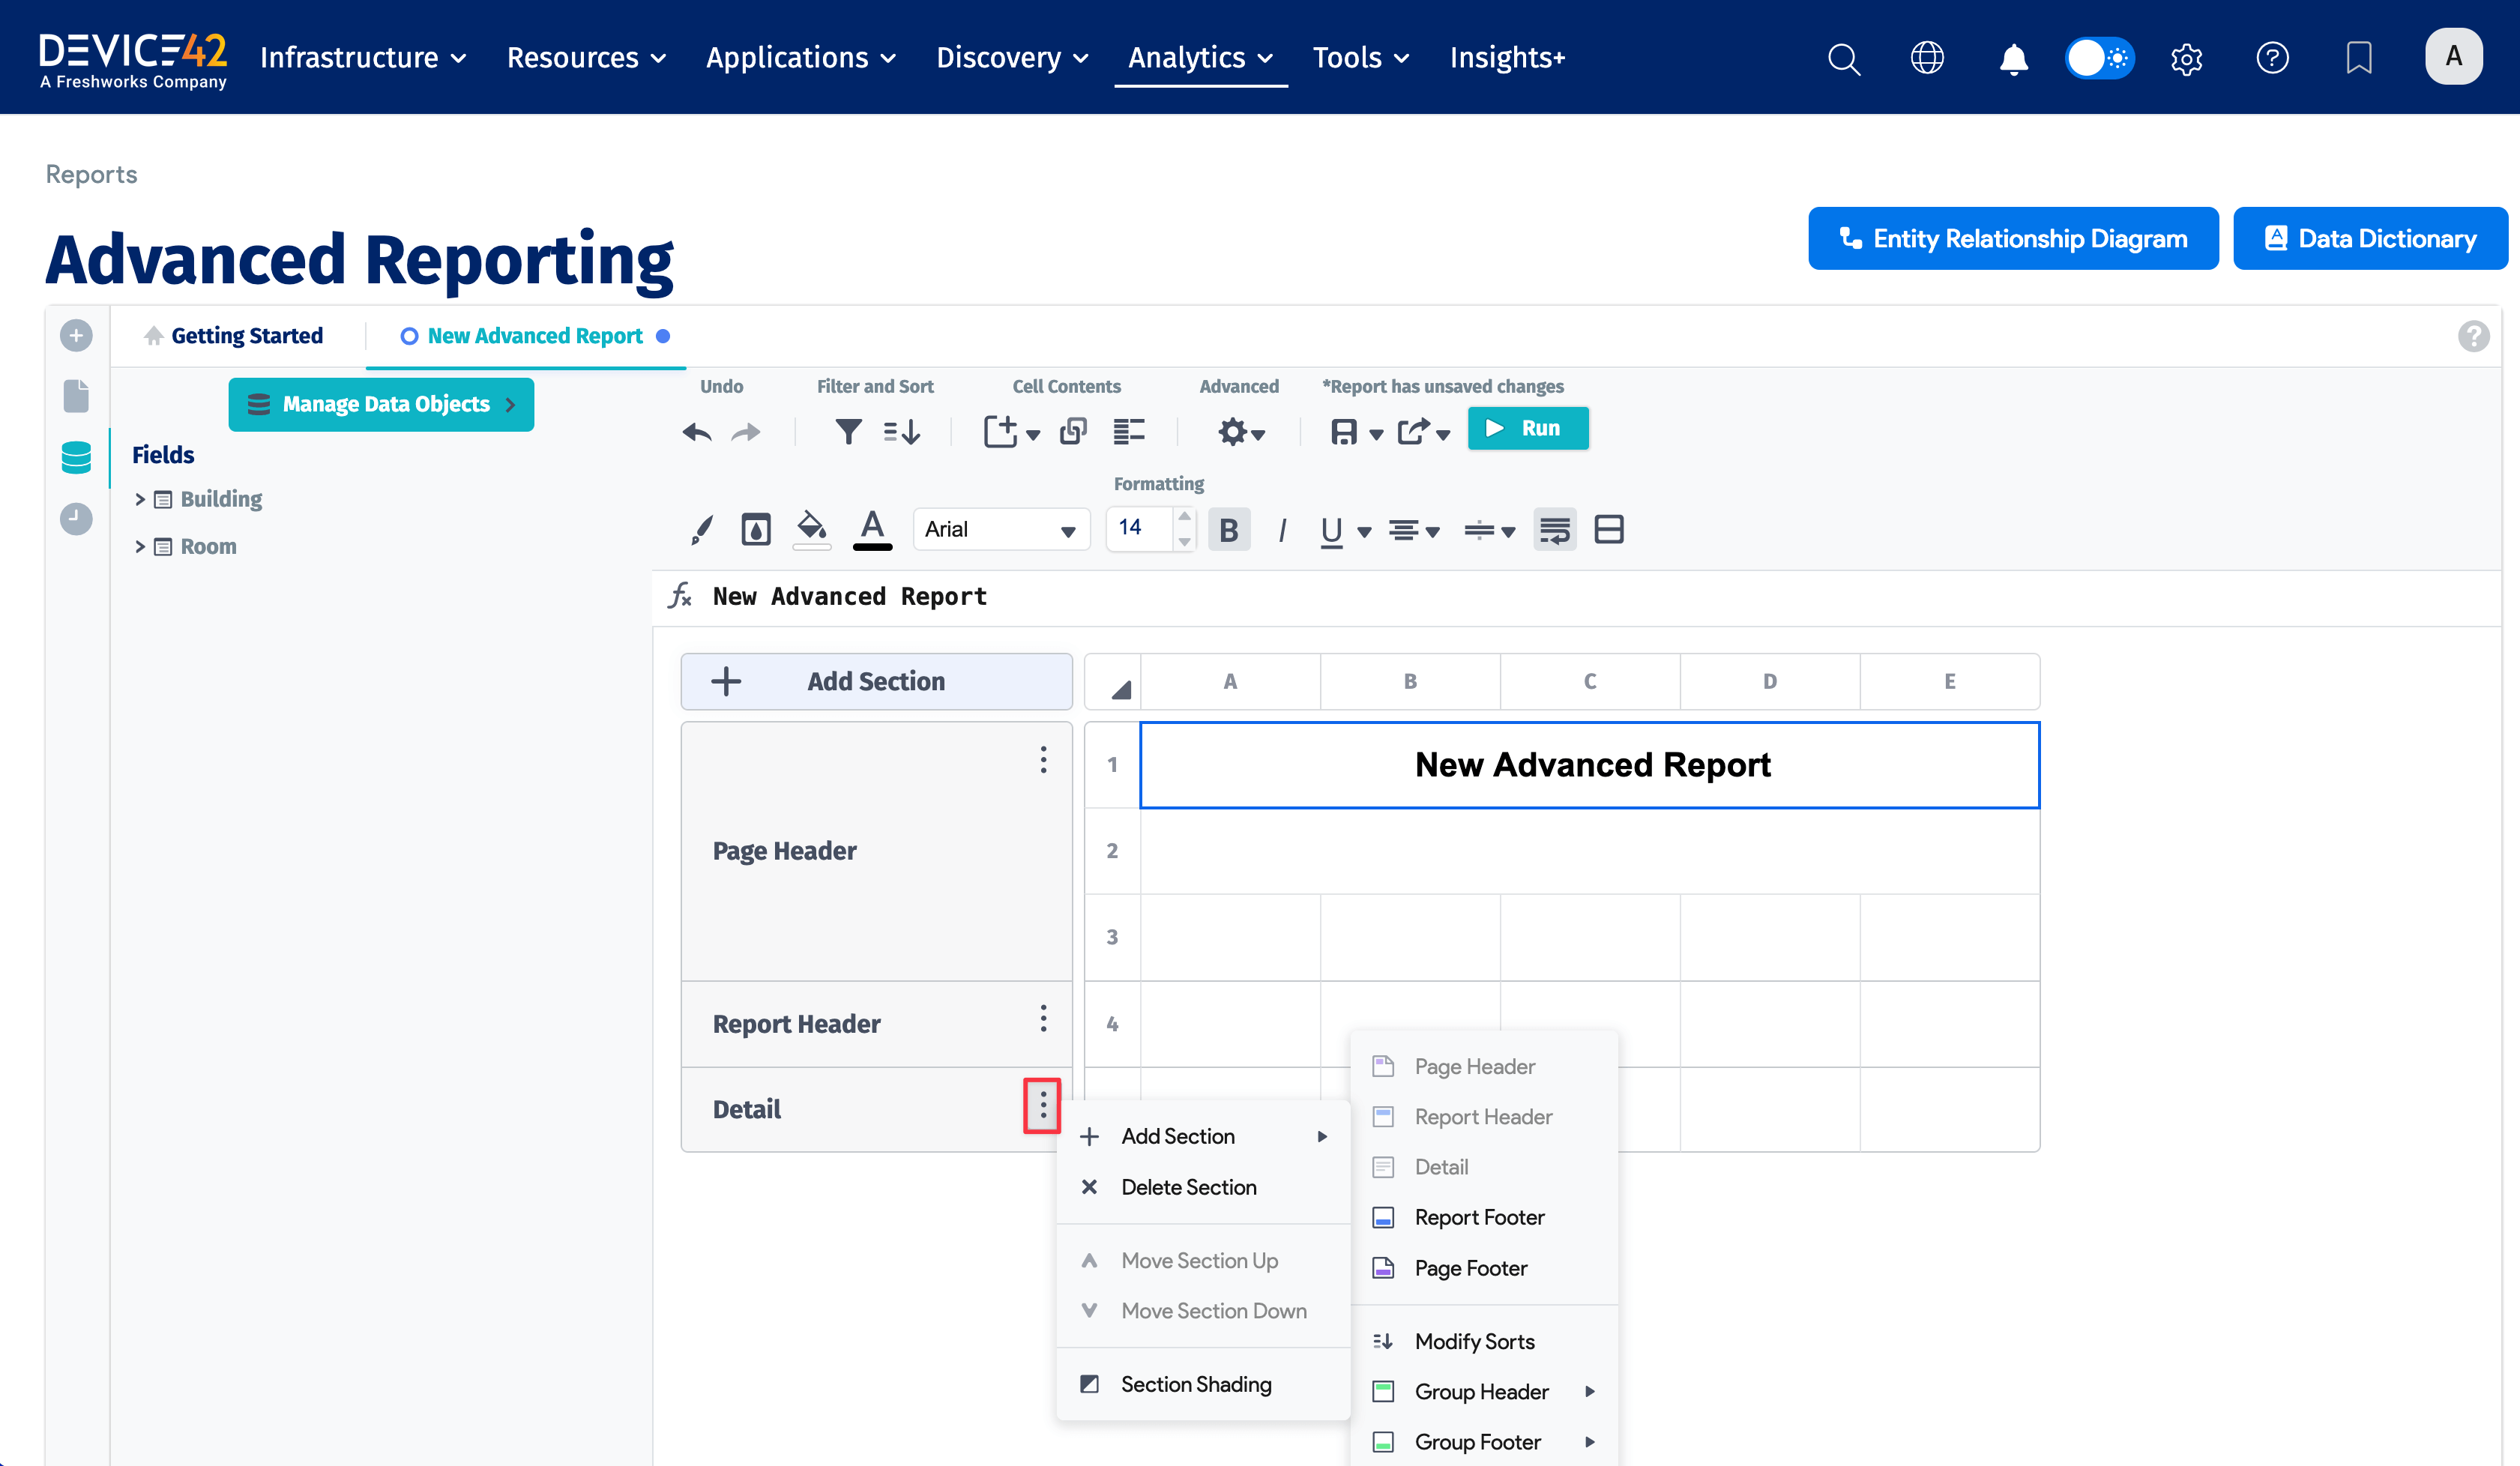Click the sidebar new report plus icon
Viewport: 2520px width, 1466px height.
pyautogui.click(x=76, y=335)
